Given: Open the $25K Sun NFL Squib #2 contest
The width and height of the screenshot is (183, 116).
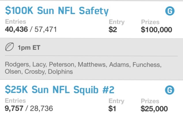Looking at the screenshot, I should (60, 90).
